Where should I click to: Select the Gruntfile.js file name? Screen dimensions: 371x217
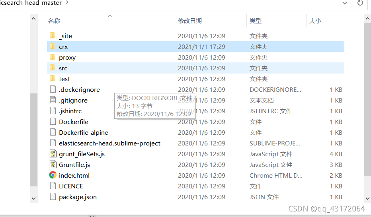74,165
